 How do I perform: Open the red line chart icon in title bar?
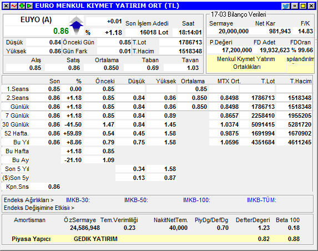pyautogui.click(x=14, y=6)
